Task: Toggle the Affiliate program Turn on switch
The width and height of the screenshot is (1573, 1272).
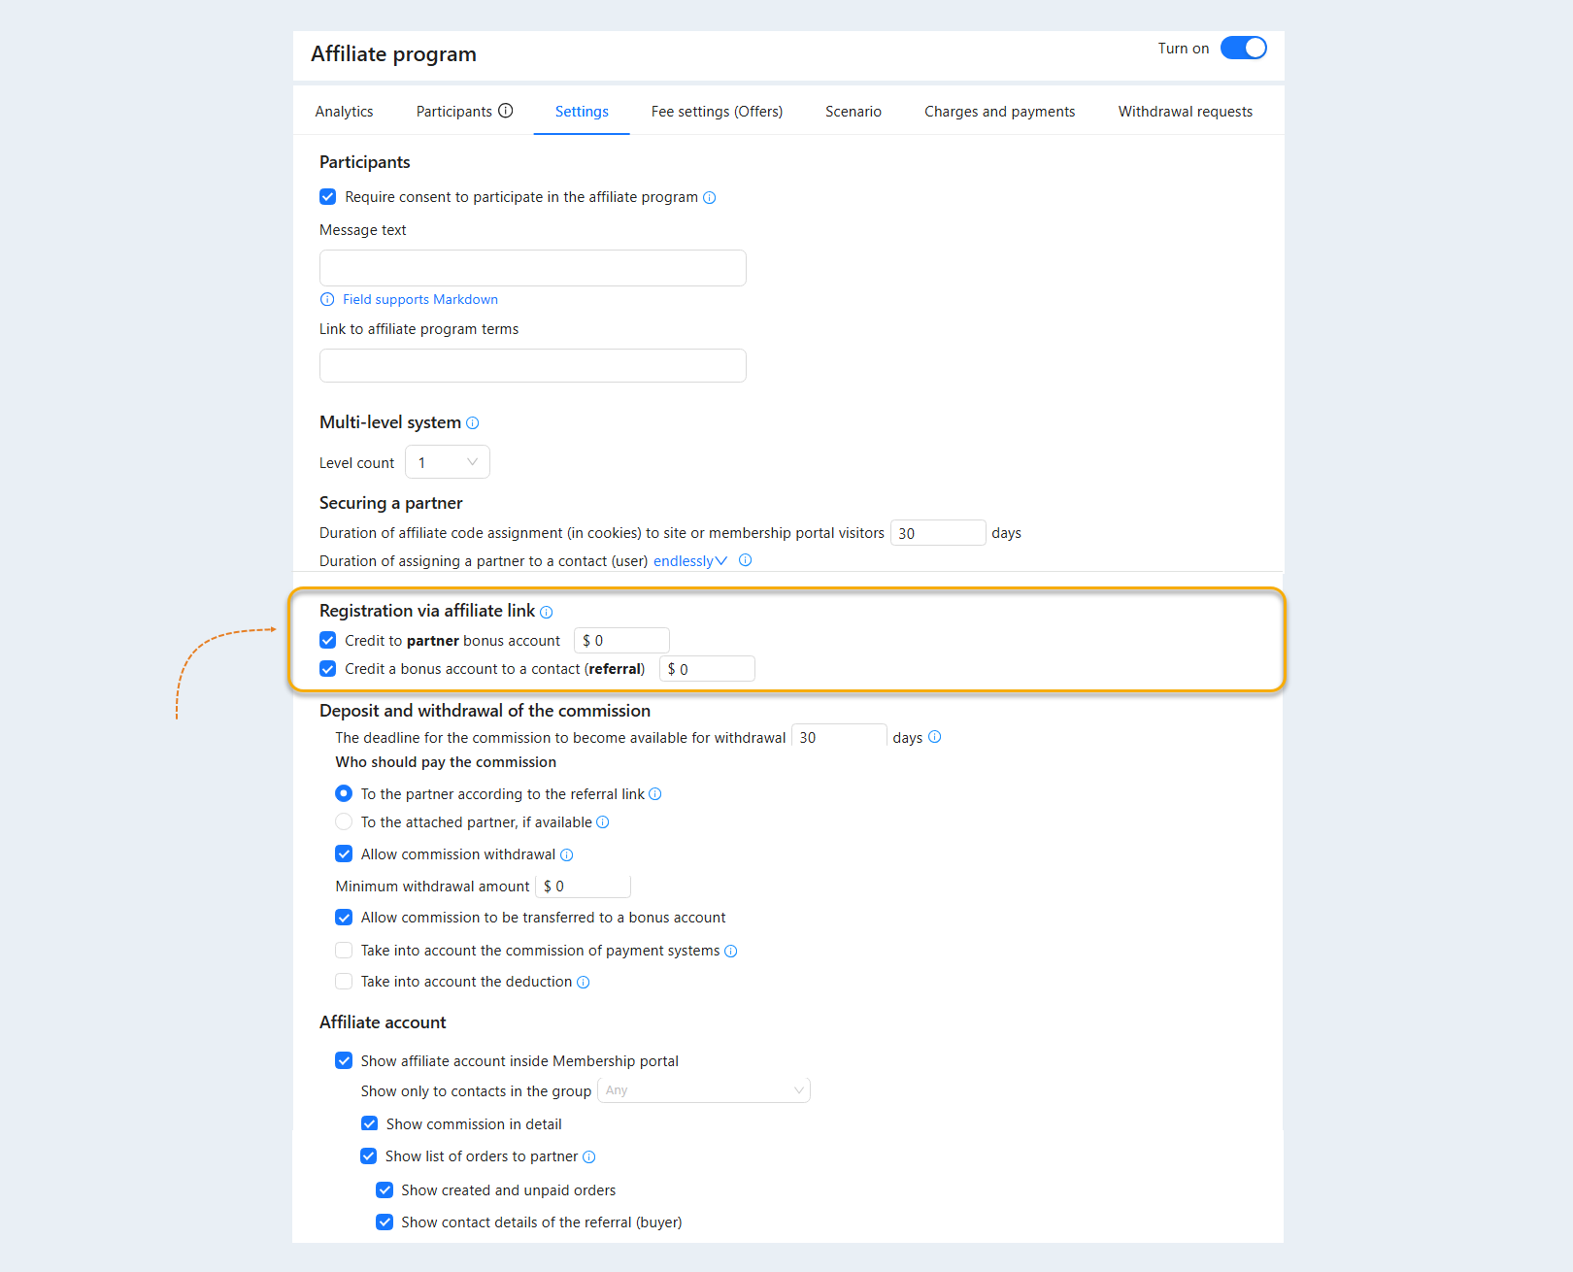Action: [x=1244, y=48]
